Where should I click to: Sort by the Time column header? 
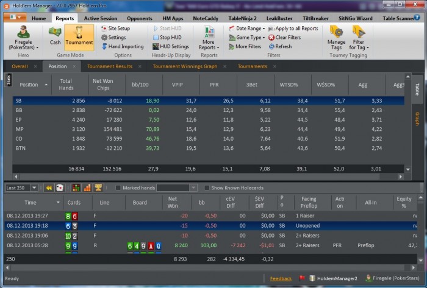33,202
